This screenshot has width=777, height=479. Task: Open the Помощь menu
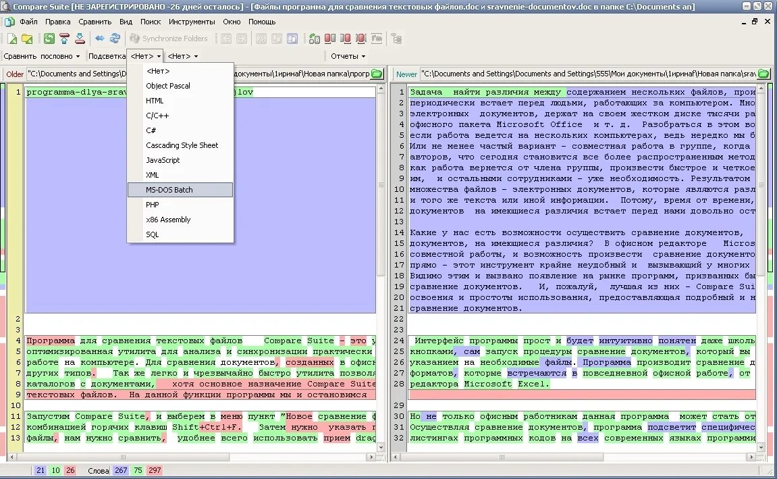pos(262,22)
